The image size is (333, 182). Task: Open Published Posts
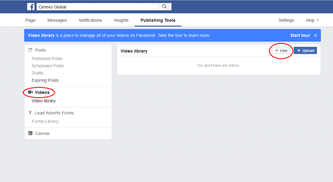click(x=47, y=59)
